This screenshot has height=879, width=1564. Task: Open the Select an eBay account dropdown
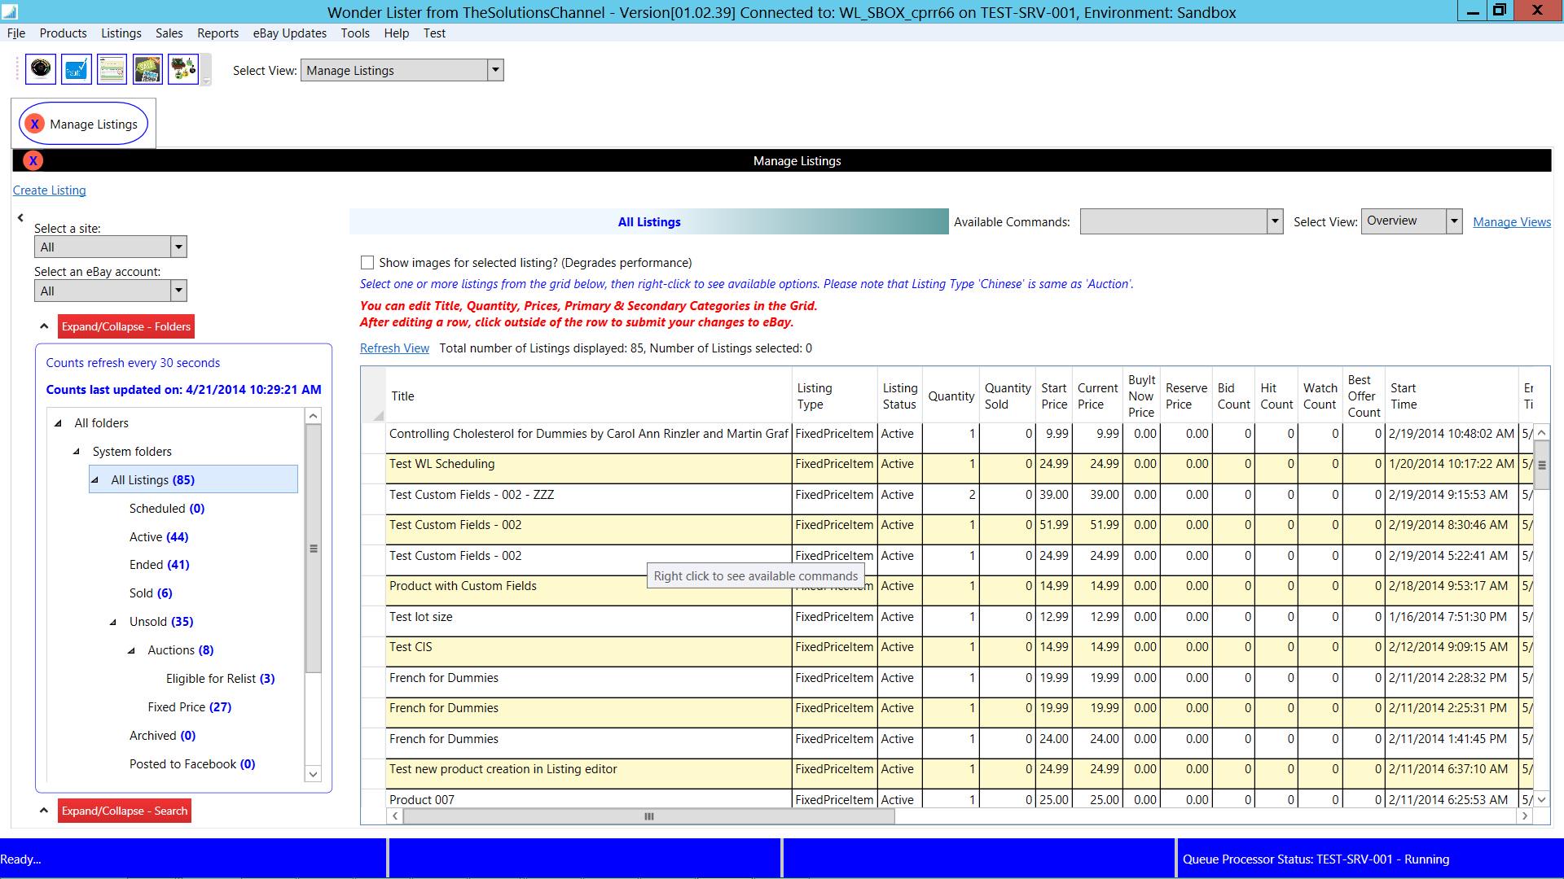pyautogui.click(x=178, y=291)
